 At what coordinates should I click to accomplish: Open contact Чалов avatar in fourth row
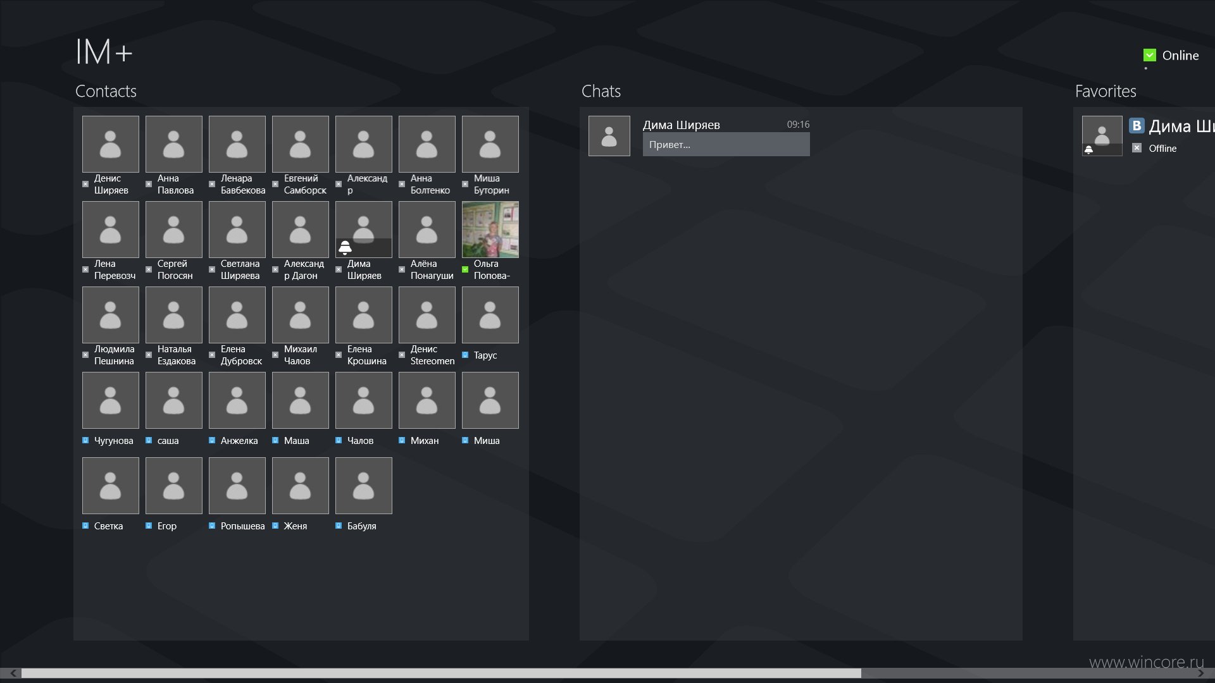pos(363,400)
